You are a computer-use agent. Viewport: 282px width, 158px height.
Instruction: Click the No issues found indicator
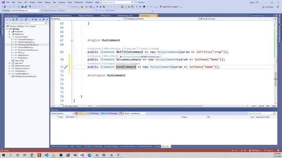pos(70,106)
